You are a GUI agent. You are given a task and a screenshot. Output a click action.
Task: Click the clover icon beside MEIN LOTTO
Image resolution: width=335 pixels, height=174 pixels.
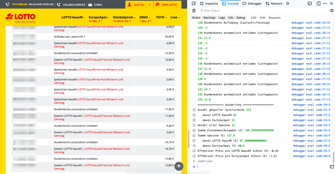(158, 4)
